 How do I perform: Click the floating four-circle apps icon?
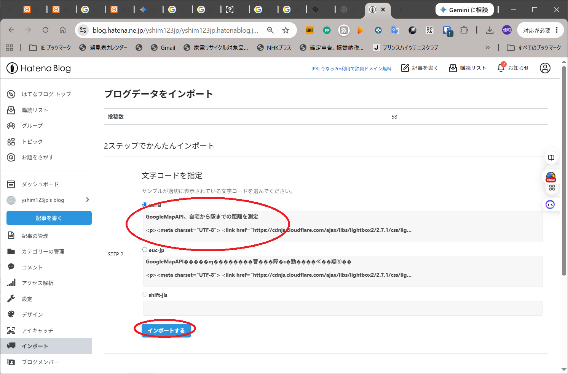coord(552,188)
